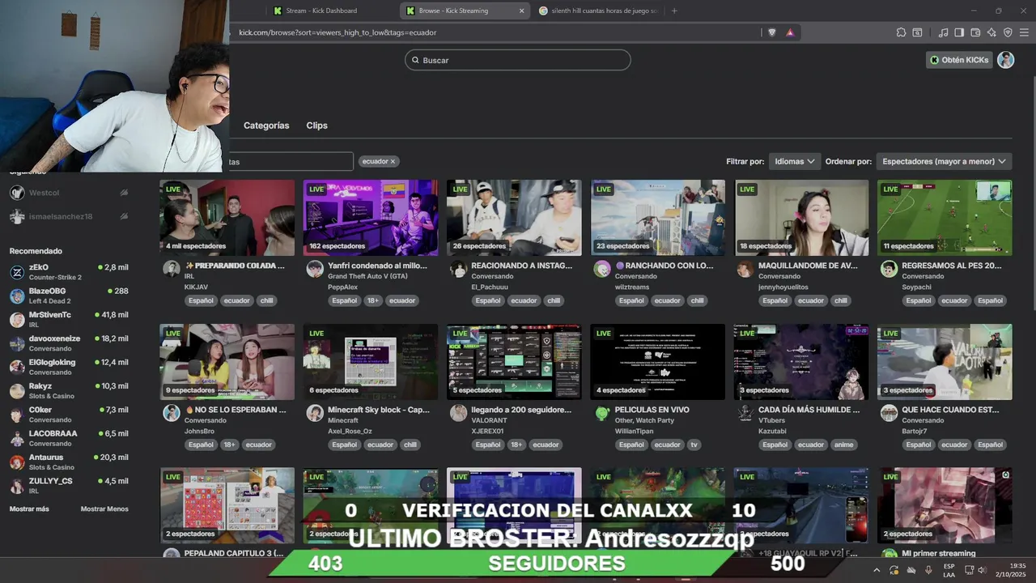Open PeppAlex streamer avatar icon

click(315, 270)
